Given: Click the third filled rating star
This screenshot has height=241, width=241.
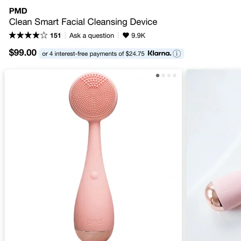Looking at the screenshot, I should pos(28,35).
